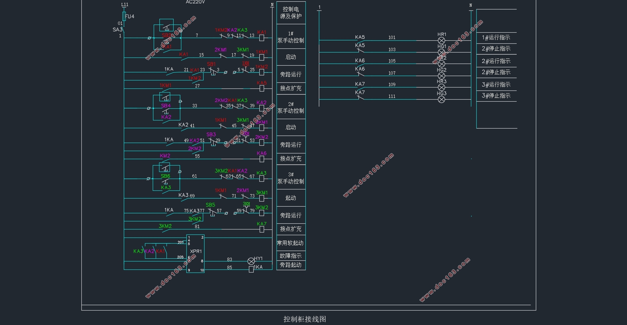627x325 pixels.
Task: Click the HG2 indicator lamp symbol
Action: [442, 76]
